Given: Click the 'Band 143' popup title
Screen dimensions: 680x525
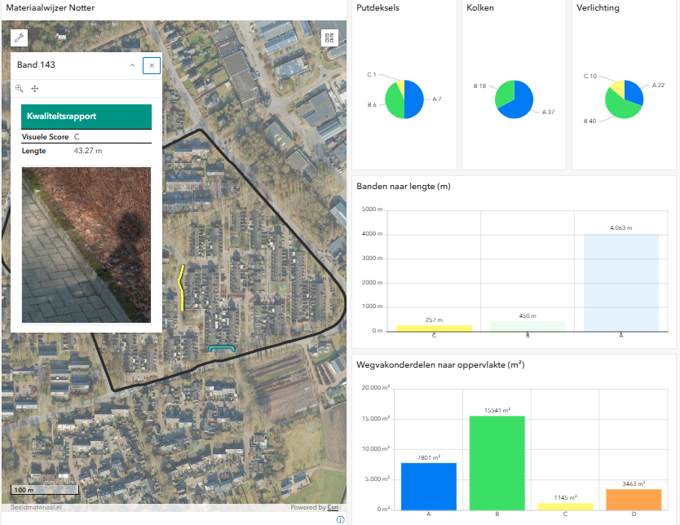Looking at the screenshot, I should pos(36,64).
